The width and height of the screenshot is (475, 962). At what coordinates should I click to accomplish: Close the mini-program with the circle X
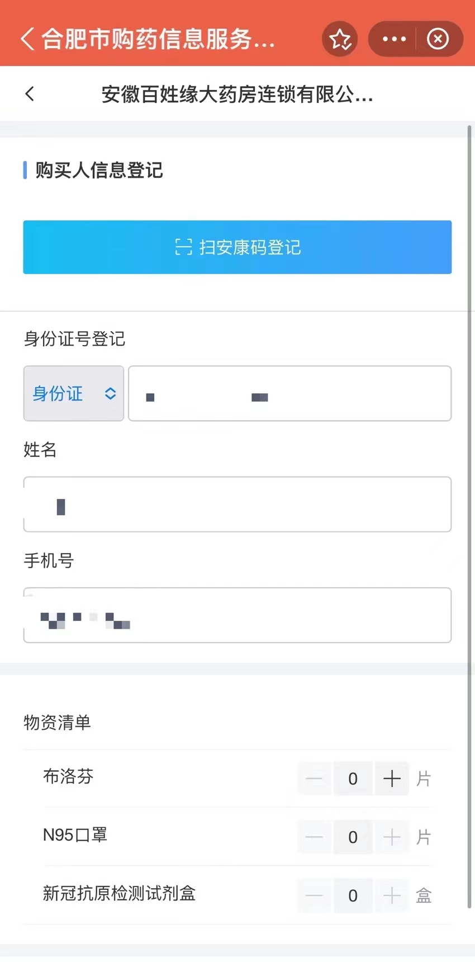[438, 39]
